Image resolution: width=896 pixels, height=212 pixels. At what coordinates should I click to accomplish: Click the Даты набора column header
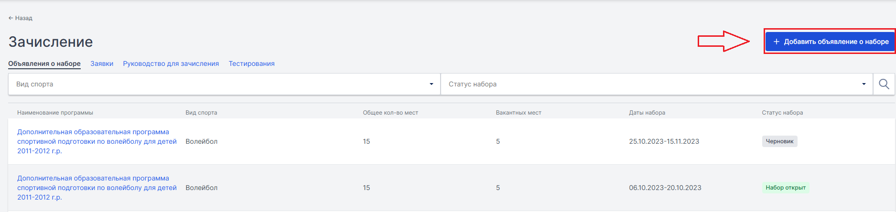pyautogui.click(x=647, y=113)
